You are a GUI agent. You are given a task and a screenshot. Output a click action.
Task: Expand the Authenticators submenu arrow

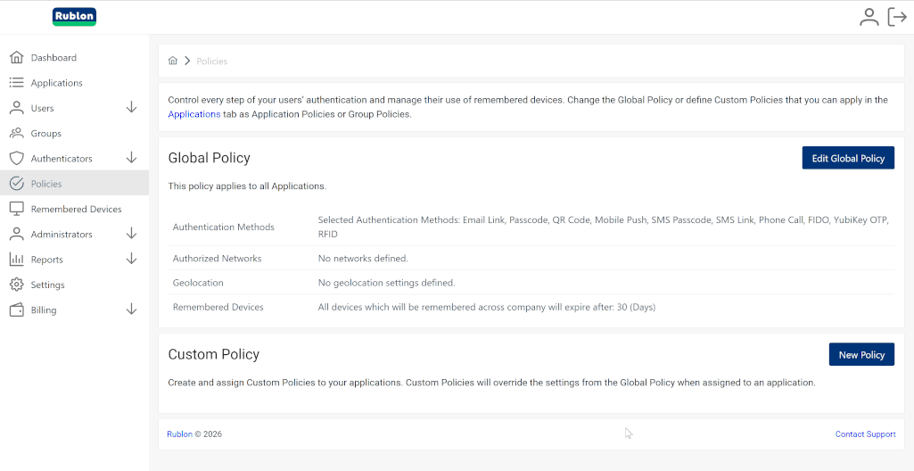click(x=131, y=158)
